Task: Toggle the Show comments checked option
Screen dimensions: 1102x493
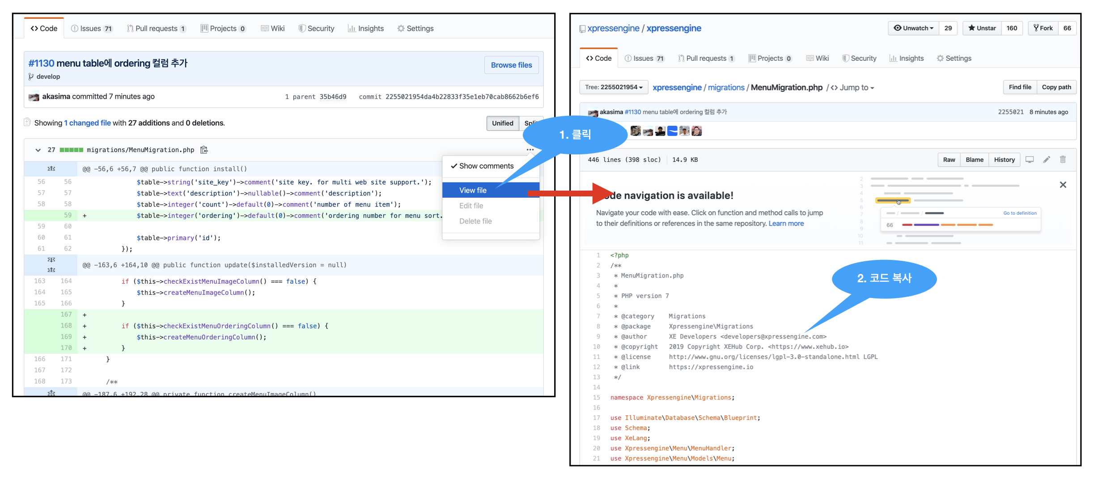Action: click(482, 166)
